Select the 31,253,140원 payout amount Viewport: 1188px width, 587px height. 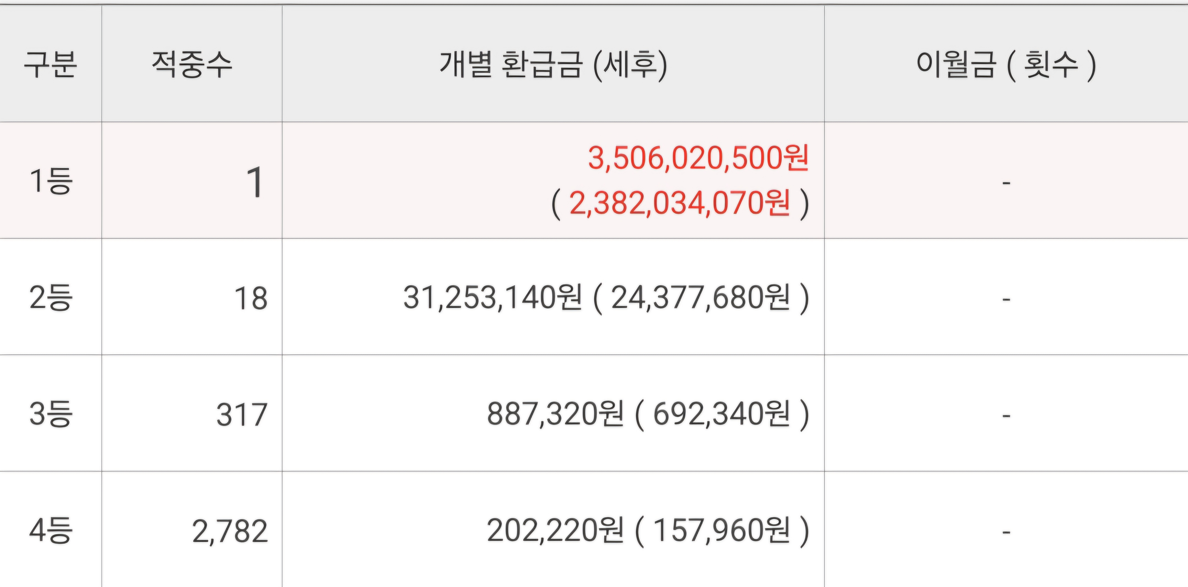point(492,297)
